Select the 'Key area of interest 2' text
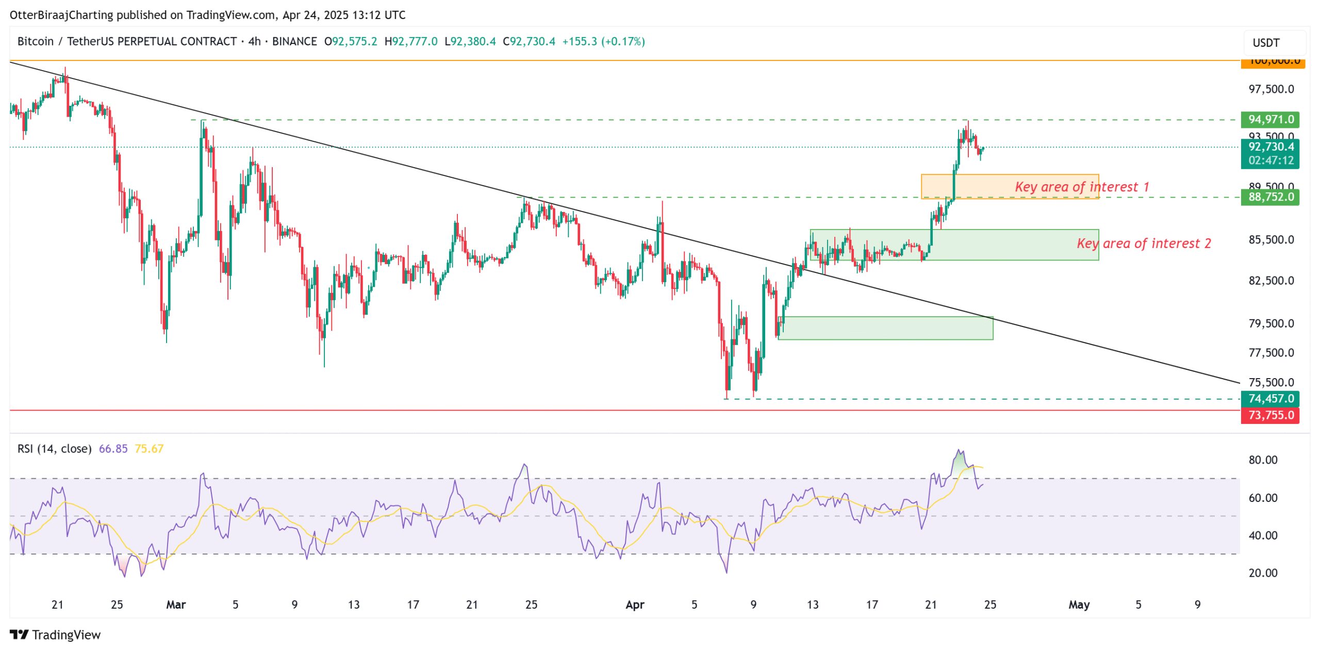The image size is (1320, 652). coord(1143,243)
